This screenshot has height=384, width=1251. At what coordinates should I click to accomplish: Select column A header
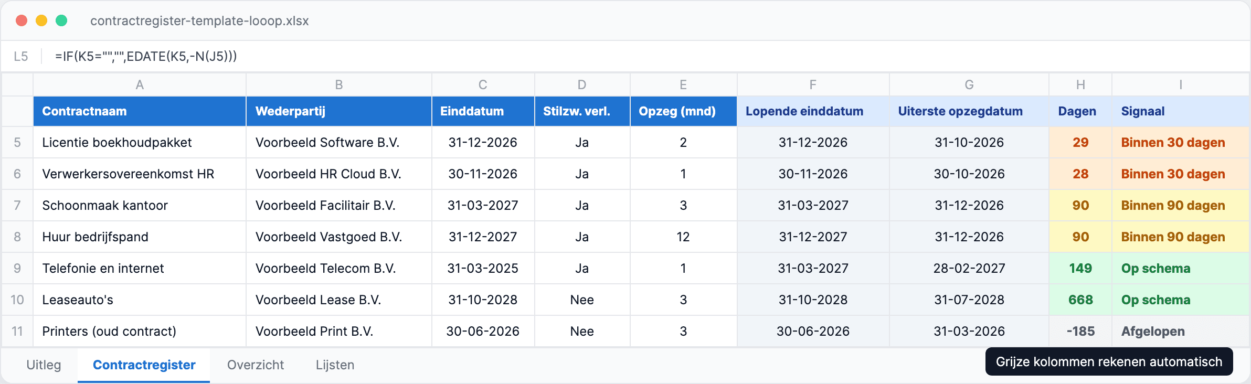click(140, 84)
